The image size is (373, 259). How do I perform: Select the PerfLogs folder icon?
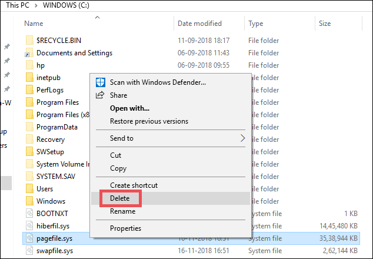29,89
